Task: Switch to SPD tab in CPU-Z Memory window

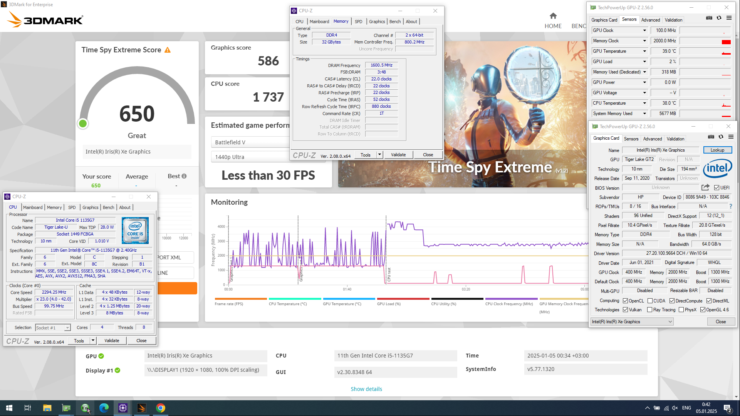Action: 358,22
